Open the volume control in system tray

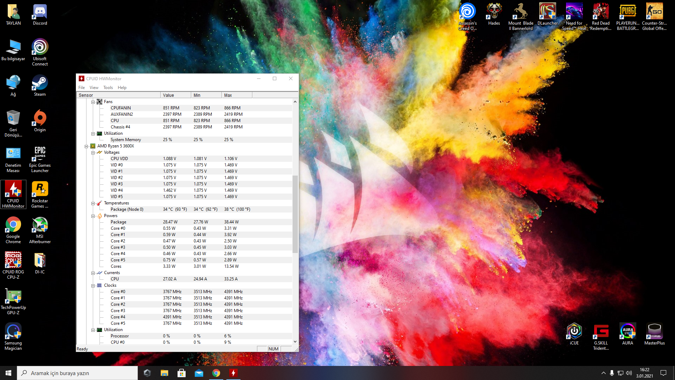tap(629, 373)
